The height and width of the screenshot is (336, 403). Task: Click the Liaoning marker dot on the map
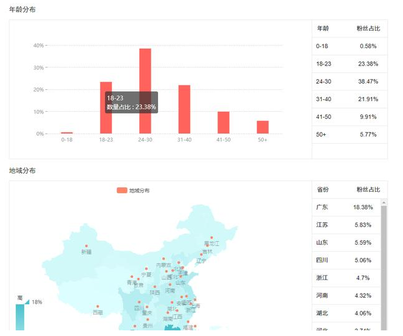pos(201,255)
